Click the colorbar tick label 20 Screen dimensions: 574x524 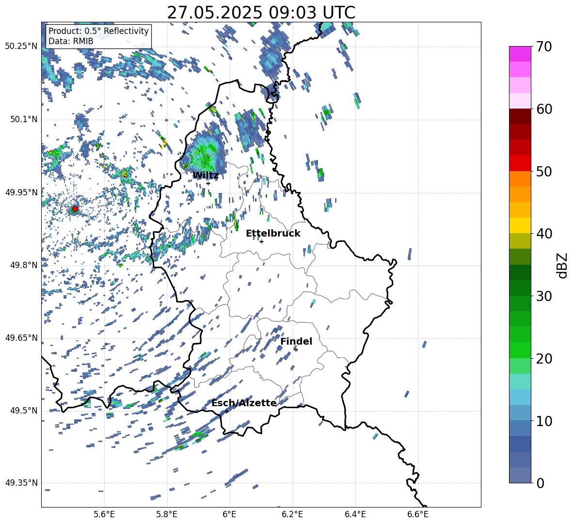(544, 359)
